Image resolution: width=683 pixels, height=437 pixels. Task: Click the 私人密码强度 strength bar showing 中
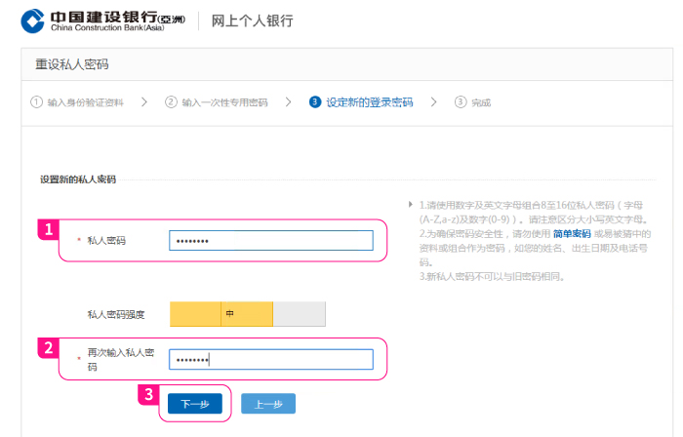pyautogui.click(x=247, y=314)
